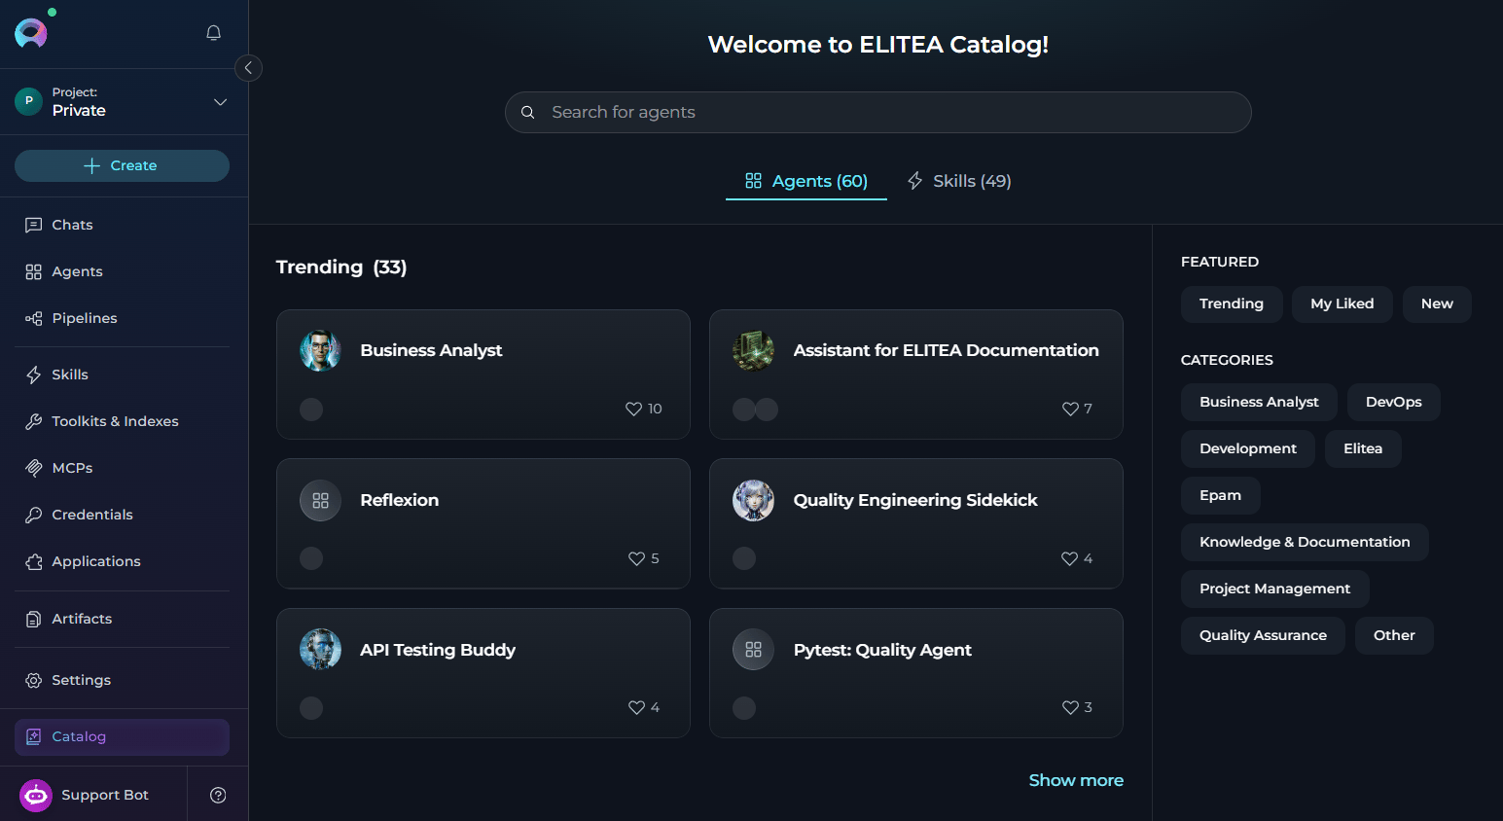Image resolution: width=1503 pixels, height=821 pixels.
Task: Open Pipelines in the sidebar
Action: pos(122,318)
